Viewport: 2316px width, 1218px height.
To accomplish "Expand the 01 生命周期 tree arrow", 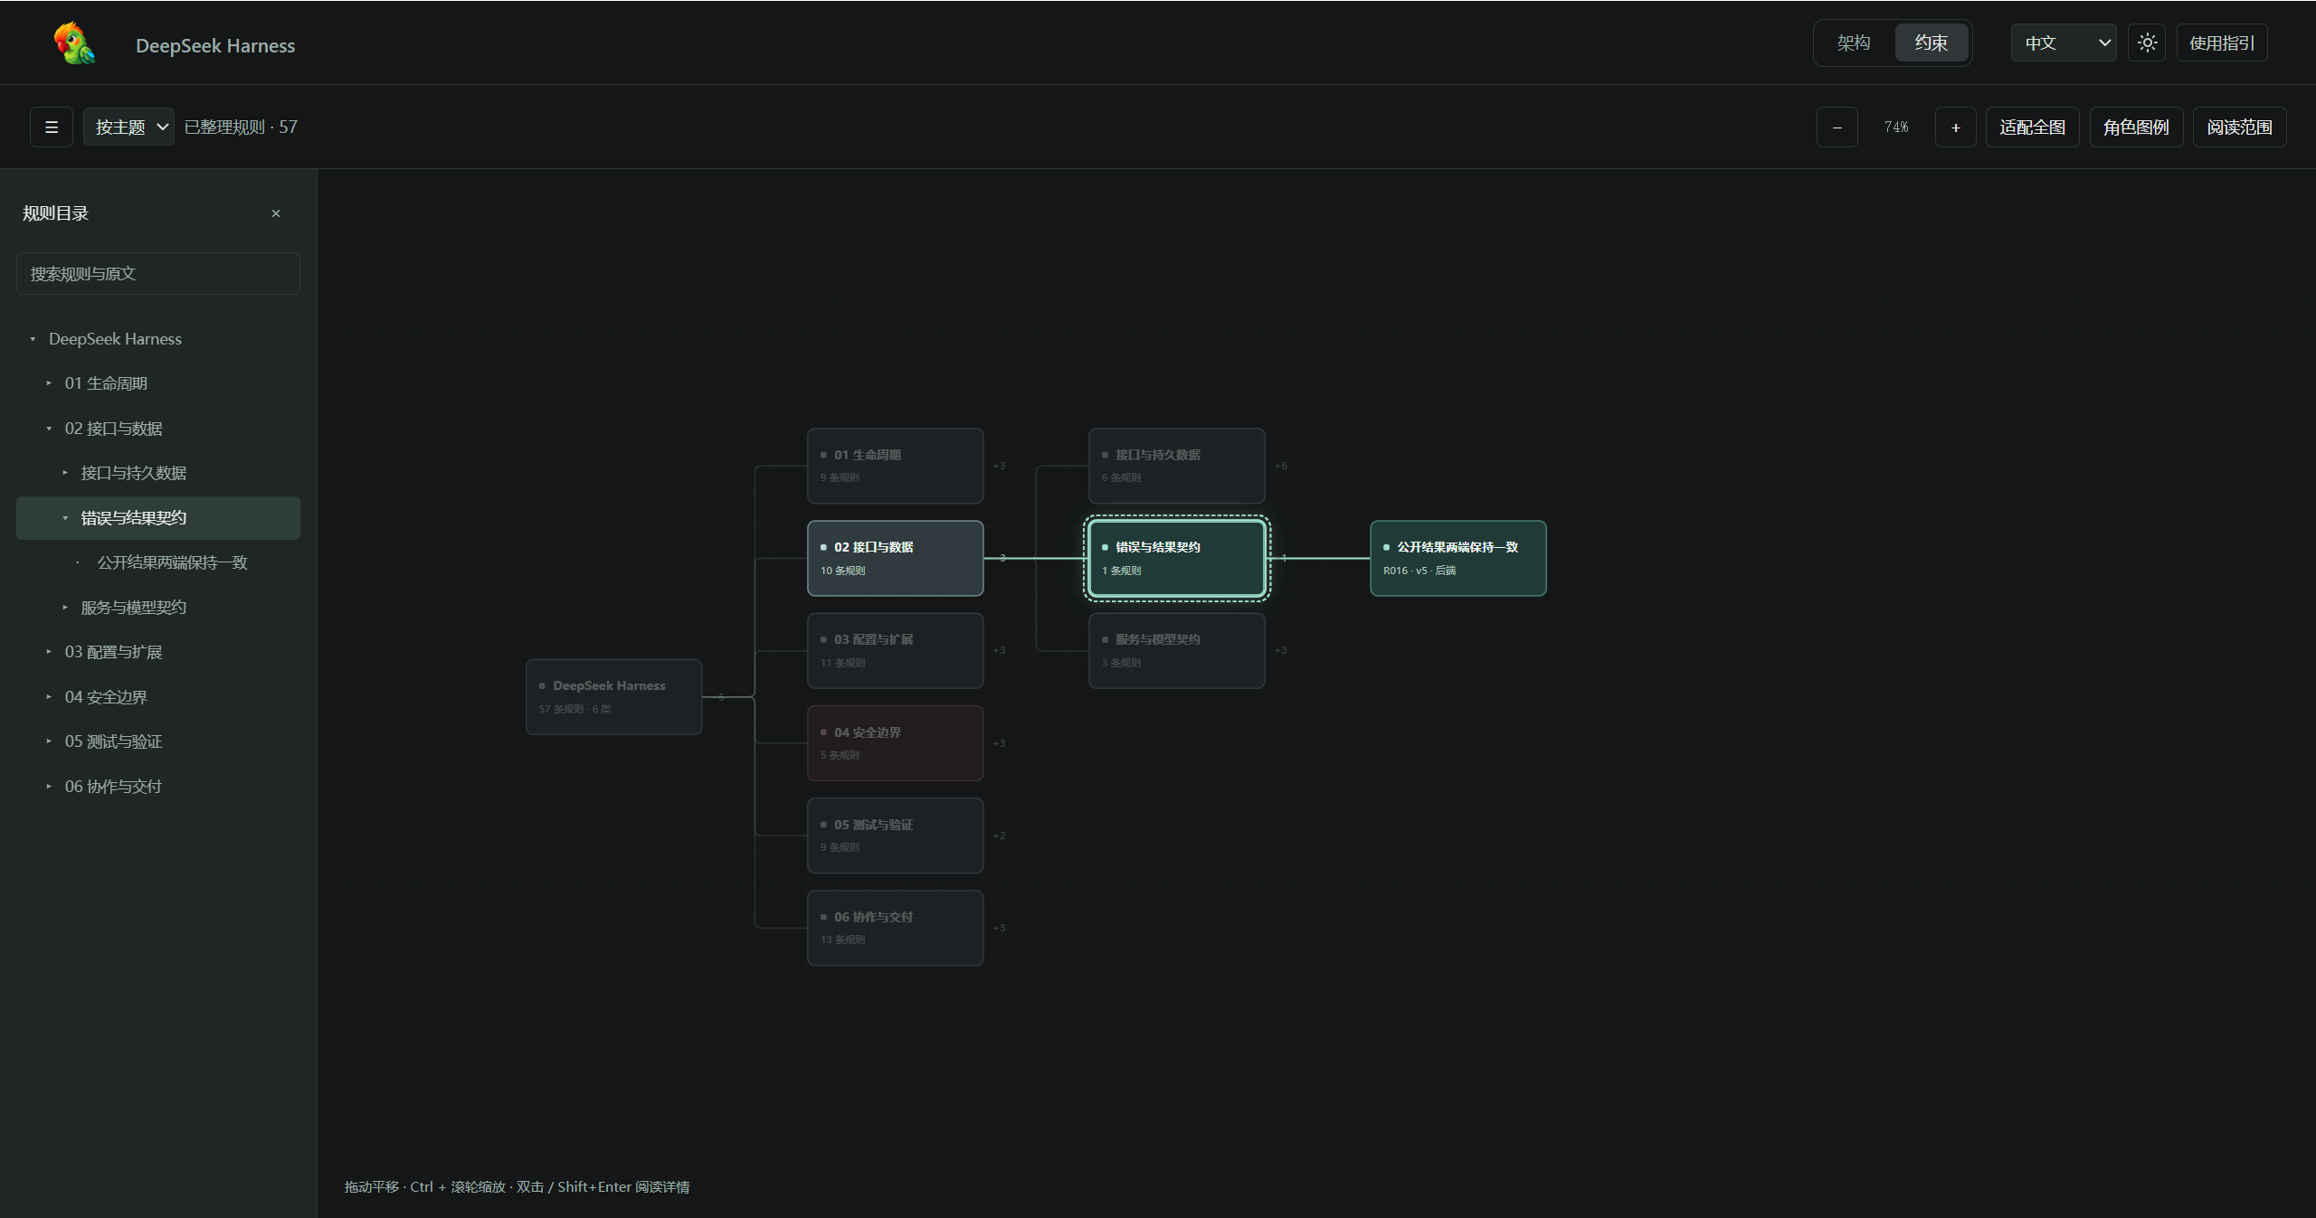I will (x=49, y=383).
